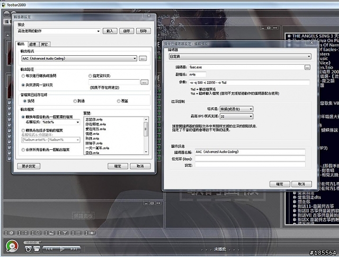Click the bitrate (kbps) input field
Screen dimensions: 339x257
click(250, 159)
